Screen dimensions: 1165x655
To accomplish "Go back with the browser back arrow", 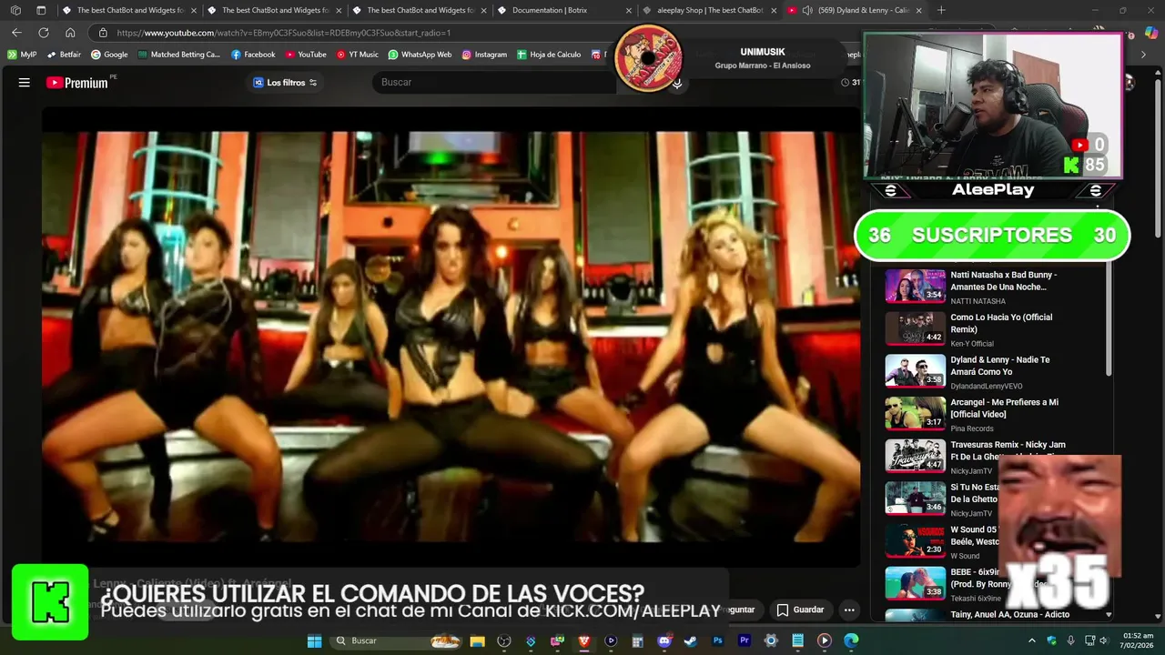I will click(16, 33).
